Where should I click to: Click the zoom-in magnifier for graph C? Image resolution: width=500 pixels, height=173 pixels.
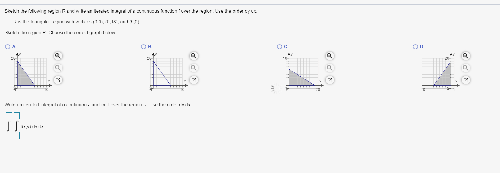pos(329,56)
